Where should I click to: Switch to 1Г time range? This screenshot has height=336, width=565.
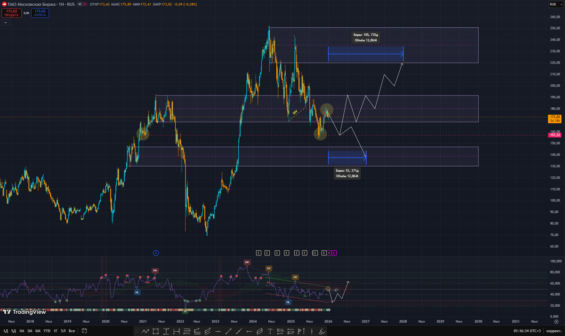[x=56, y=331]
